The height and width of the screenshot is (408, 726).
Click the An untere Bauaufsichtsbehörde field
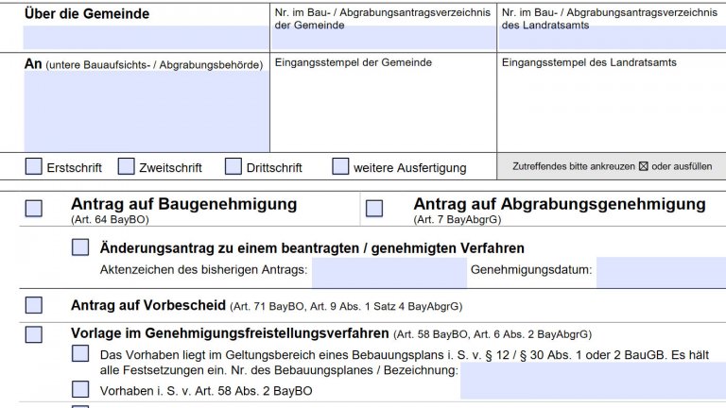tap(146, 111)
